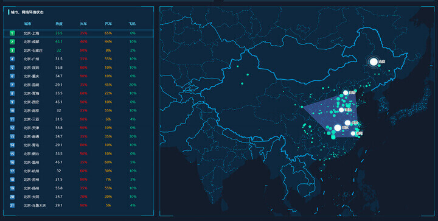Select the 北京-广州 route name

pos(31,59)
